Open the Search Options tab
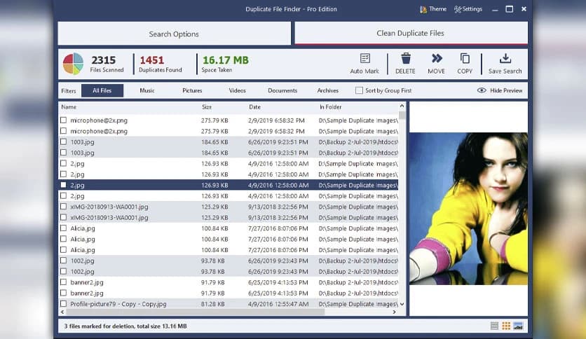Image resolution: width=586 pixels, height=339 pixels. coord(174,34)
